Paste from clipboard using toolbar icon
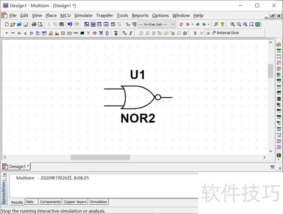 tap(62, 24)
